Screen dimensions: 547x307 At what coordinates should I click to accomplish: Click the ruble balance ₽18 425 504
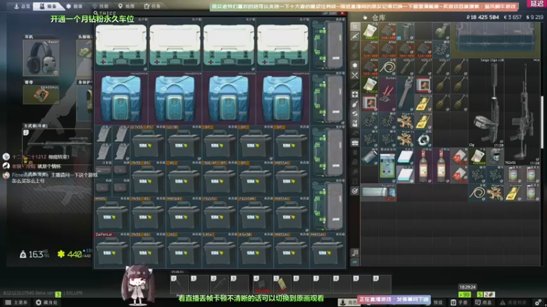[483, 17]
